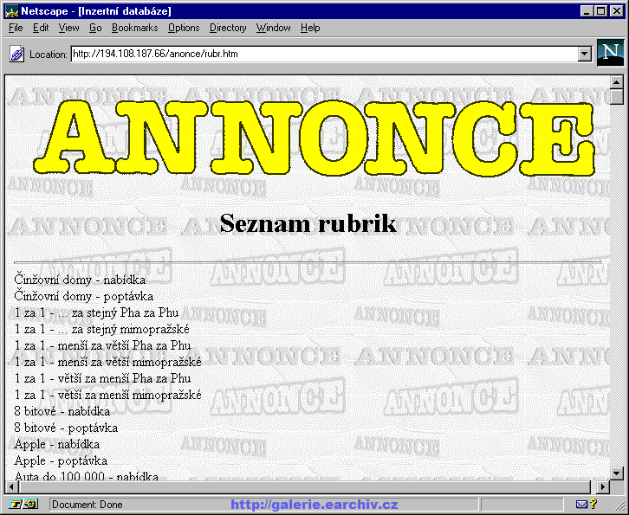Select '1 za 1 - menší za větší Pha za Phu'
Screen dimensions: 629x515
click(x=102, y=345)
